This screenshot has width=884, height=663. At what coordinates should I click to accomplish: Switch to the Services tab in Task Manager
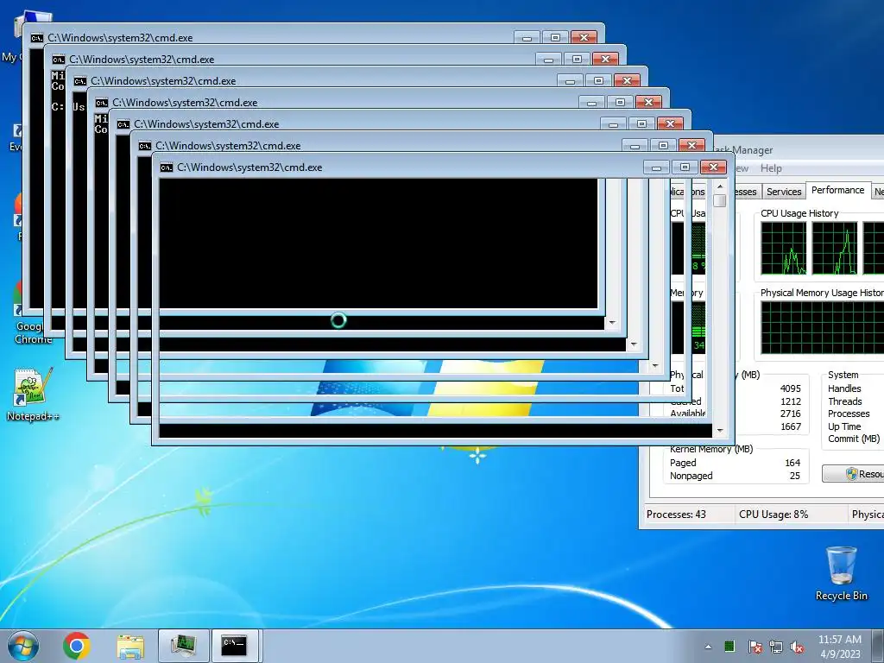point(784,192)
